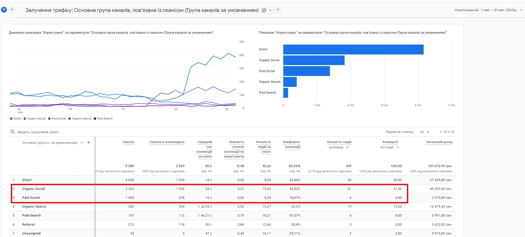Click Unassigned revenue 5 915,00 грн.
The height and width of the screenshot is (237, 525).
[442, 233]
